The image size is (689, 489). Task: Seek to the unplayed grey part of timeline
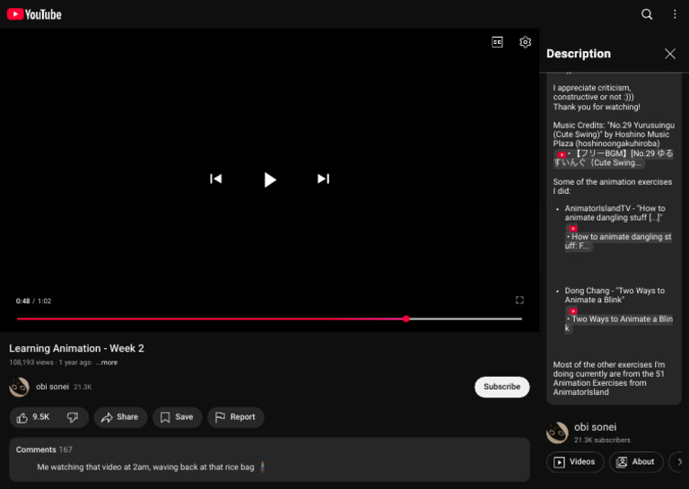pos(466,319)
